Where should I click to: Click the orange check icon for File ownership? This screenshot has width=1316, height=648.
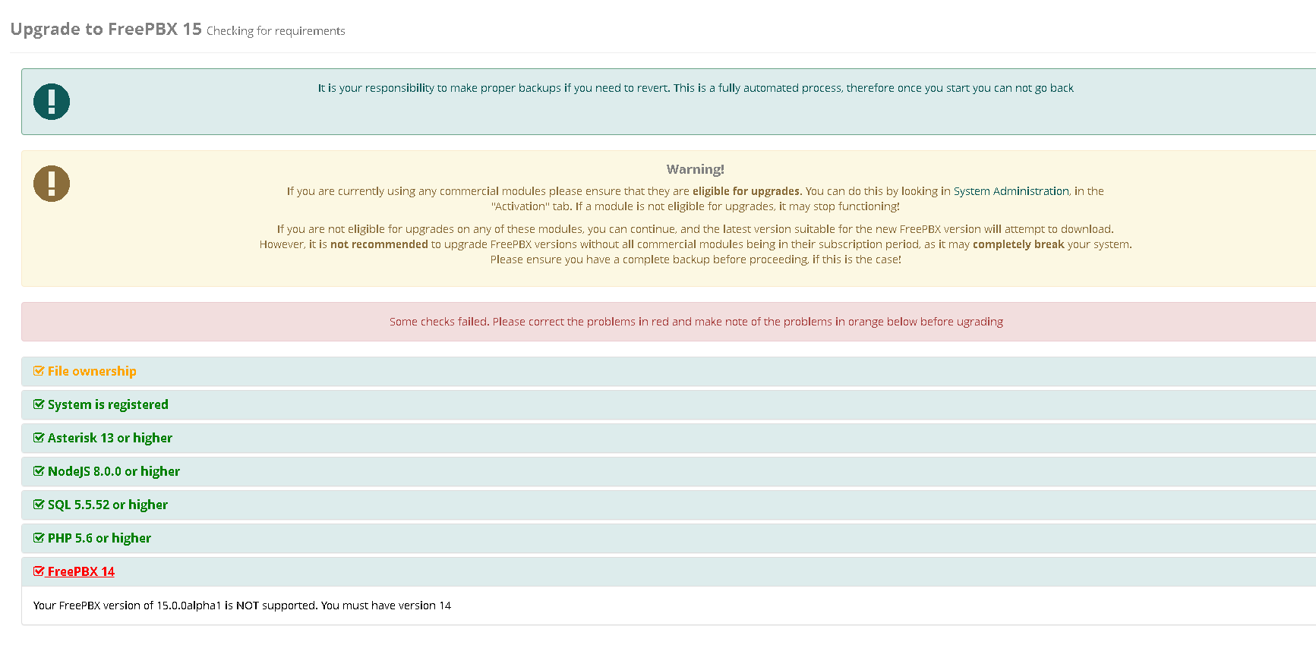point(39,371)
